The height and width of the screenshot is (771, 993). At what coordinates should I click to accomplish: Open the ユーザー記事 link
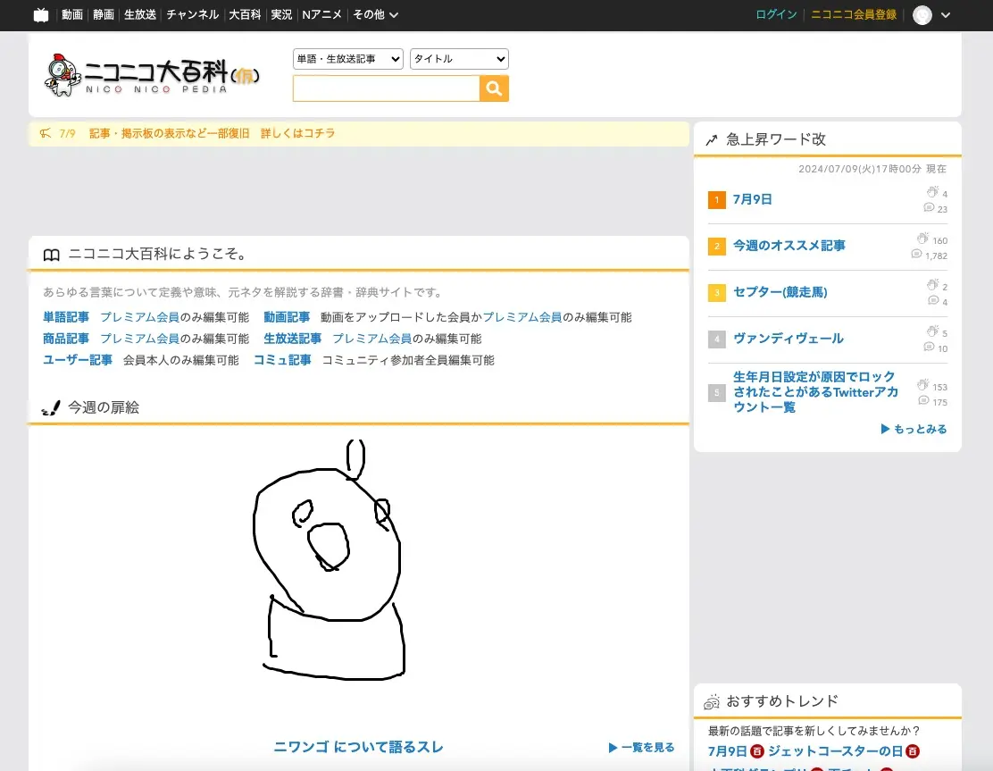[78, 360]
